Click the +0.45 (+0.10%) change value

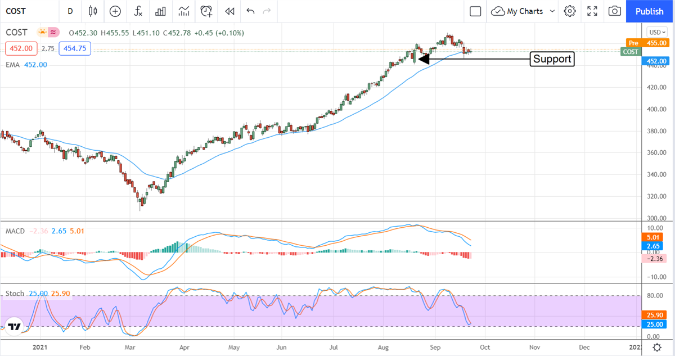pyautogui.click(x=219, y=33)
